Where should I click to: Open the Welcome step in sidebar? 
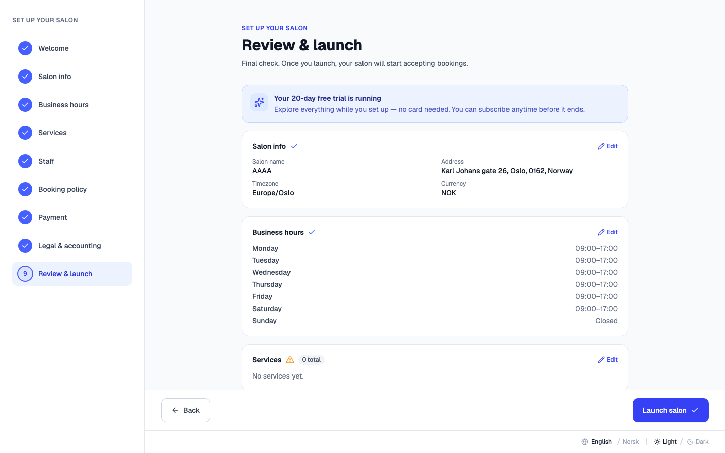click(x=72, y=48)
